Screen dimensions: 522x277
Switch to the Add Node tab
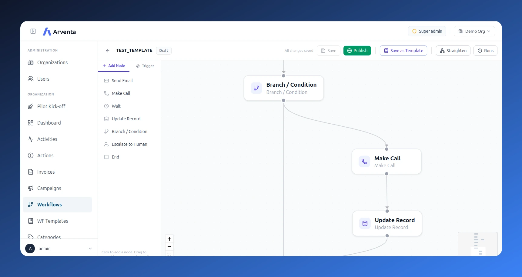[114, 66]
